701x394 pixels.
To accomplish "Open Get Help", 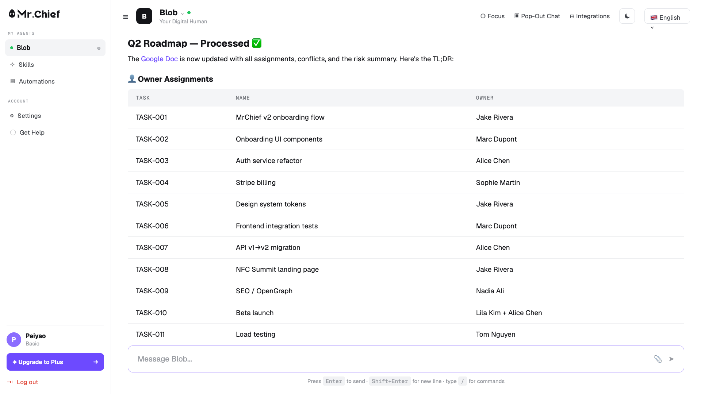I will click(32, 132).
